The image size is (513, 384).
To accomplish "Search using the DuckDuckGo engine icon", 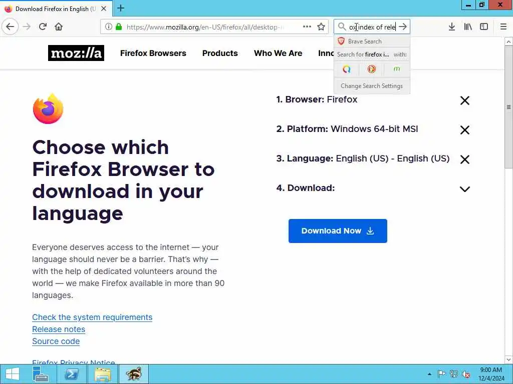I will [x=371, y=69].
